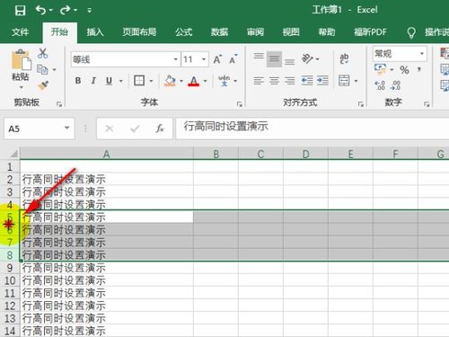Expand the Fill Color palette arrow

click(181, 81)
